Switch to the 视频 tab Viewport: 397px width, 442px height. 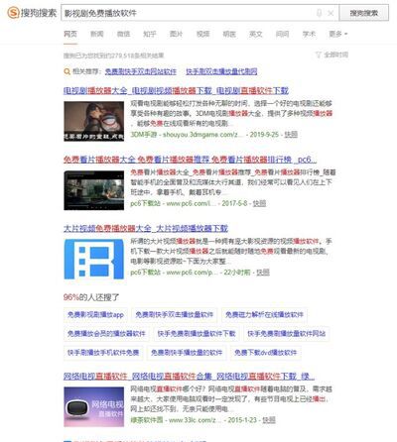pos(202,34)
